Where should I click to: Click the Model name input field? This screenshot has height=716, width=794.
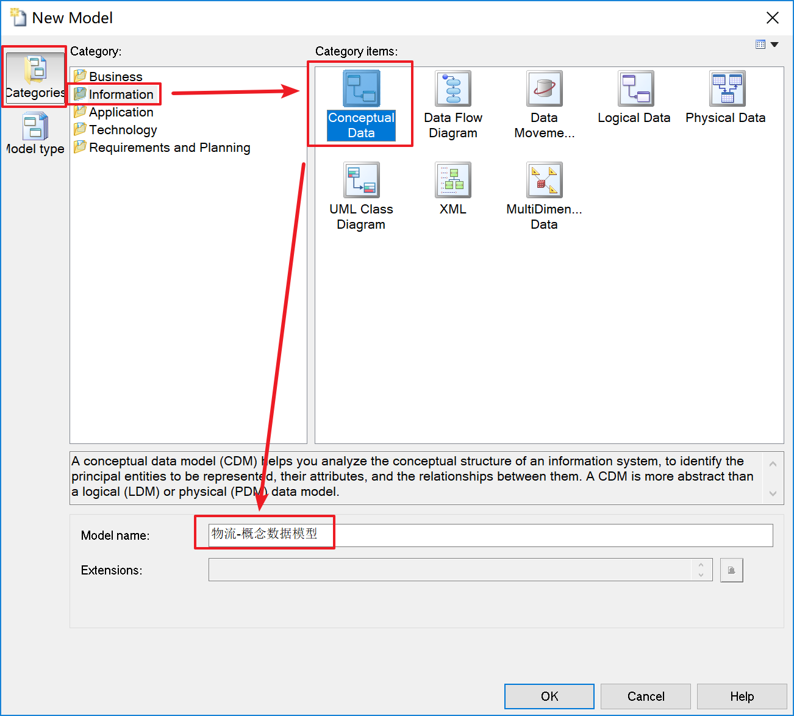coord(491,535)
